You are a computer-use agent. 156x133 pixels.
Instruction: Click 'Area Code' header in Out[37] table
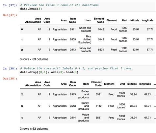[x=47, y=20]
